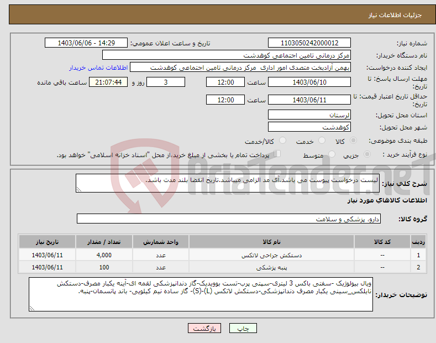Select the کالا/خدمت radio button

(x=282, y=141)
